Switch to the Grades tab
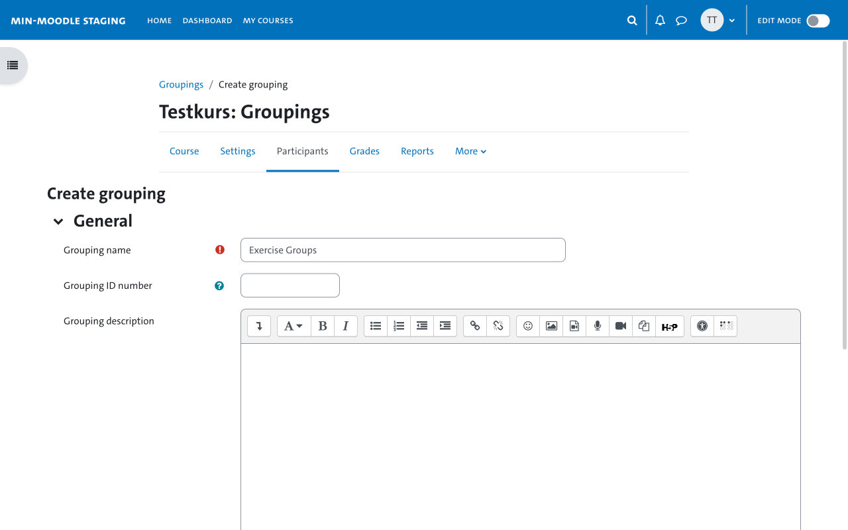 [x=364, y=151]
